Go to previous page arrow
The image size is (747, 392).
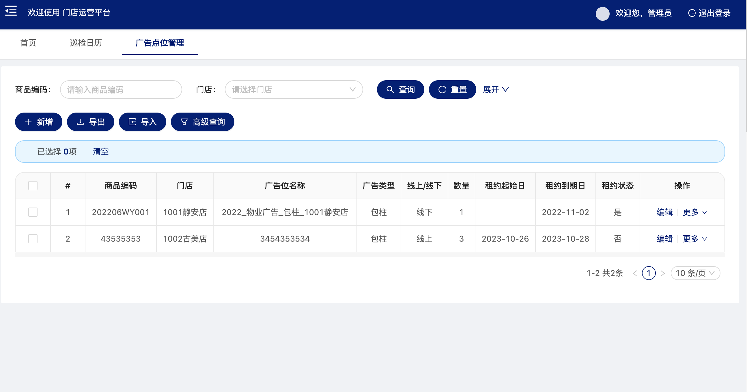635,273
